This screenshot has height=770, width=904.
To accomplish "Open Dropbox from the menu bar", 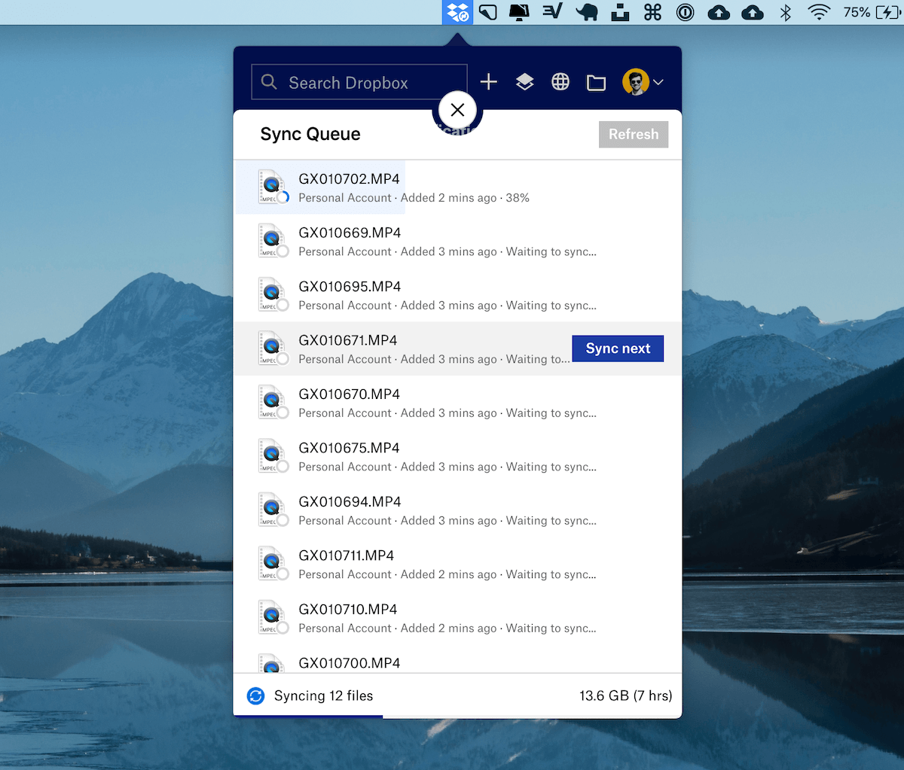I will click(x=457, y=12).
